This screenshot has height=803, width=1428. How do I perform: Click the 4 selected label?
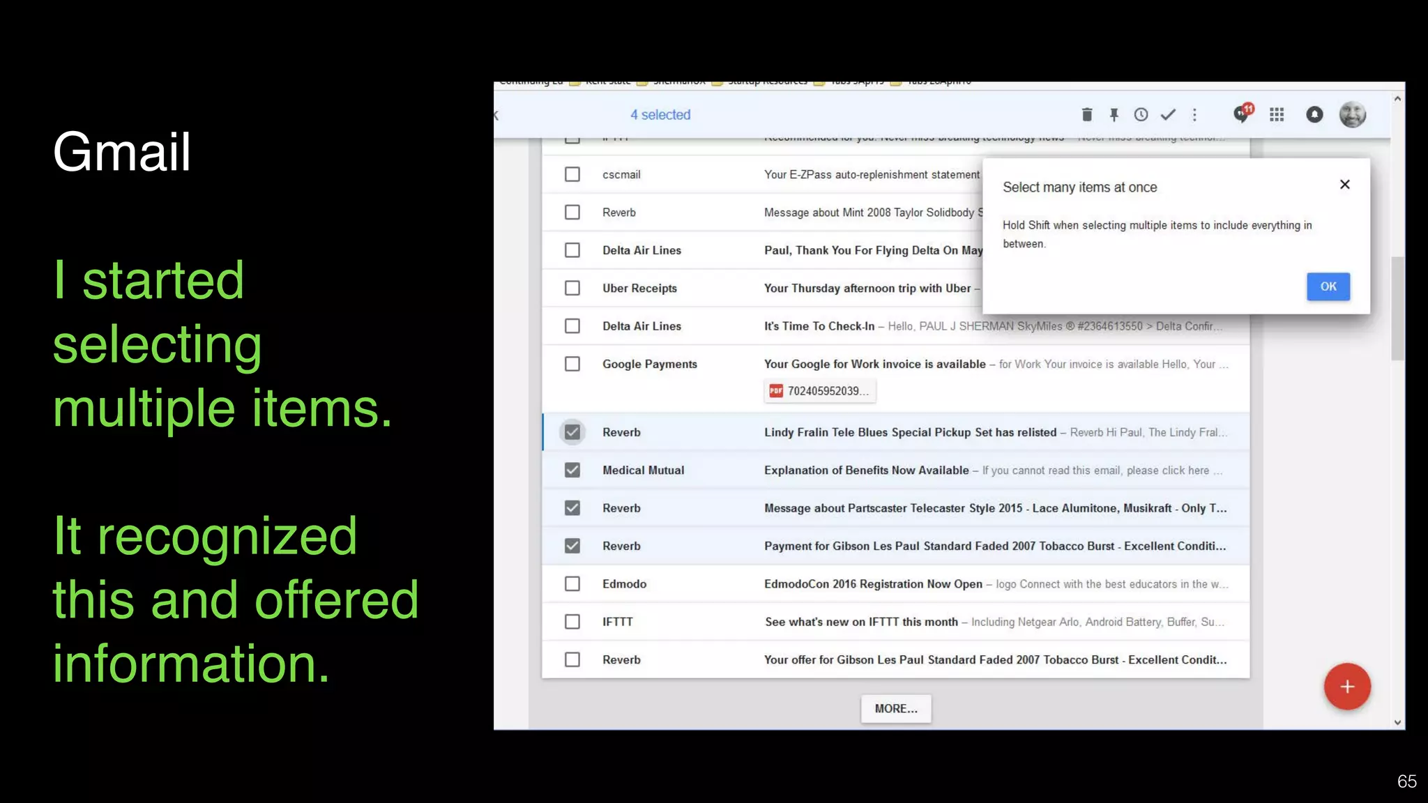click(x=660, y=115)
